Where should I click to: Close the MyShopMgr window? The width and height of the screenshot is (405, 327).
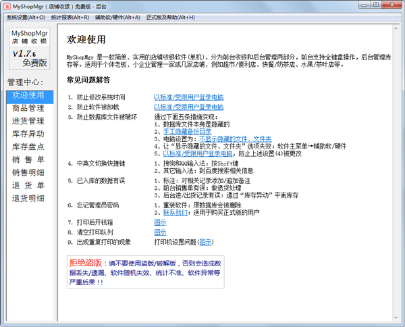[391, 5]
